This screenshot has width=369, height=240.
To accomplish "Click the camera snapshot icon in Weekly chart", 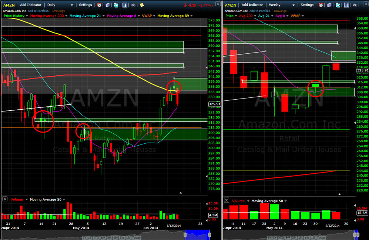I will pyautogui.click(x=355, y=5).
